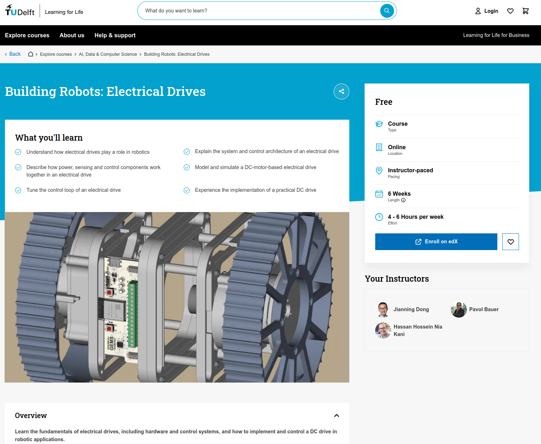
Task: Click the home breadcrumb icon
Action: coord(31,54)
